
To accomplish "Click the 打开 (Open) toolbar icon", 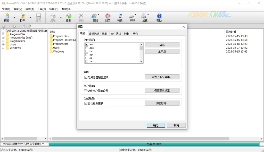I will [22, 16].
